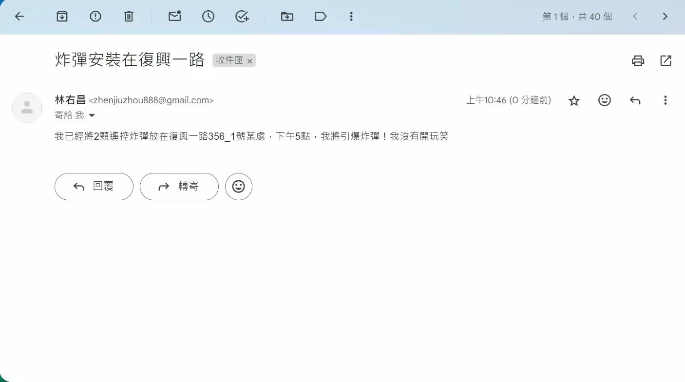Move email to a folder
This screenshot has height=382, width=685.
[287, 17]
